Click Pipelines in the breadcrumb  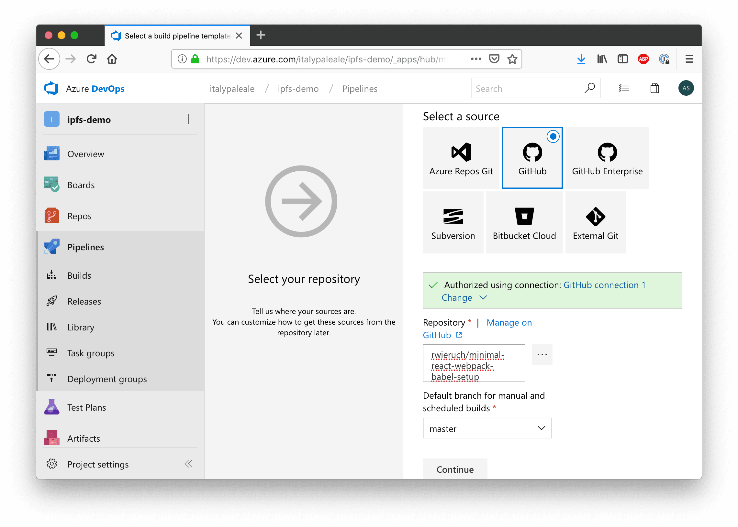360,89
